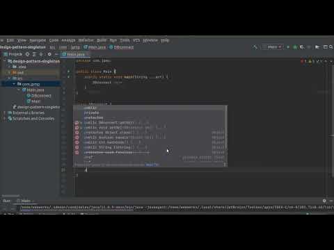Choose 'protected' completion suggestion
Viewport: 334px width, 250px height.
pyautogui.click(x=150, y=117)
